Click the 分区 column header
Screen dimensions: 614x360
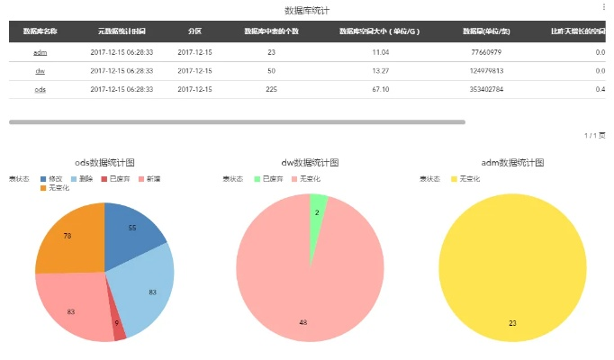[x=194, y=31]
